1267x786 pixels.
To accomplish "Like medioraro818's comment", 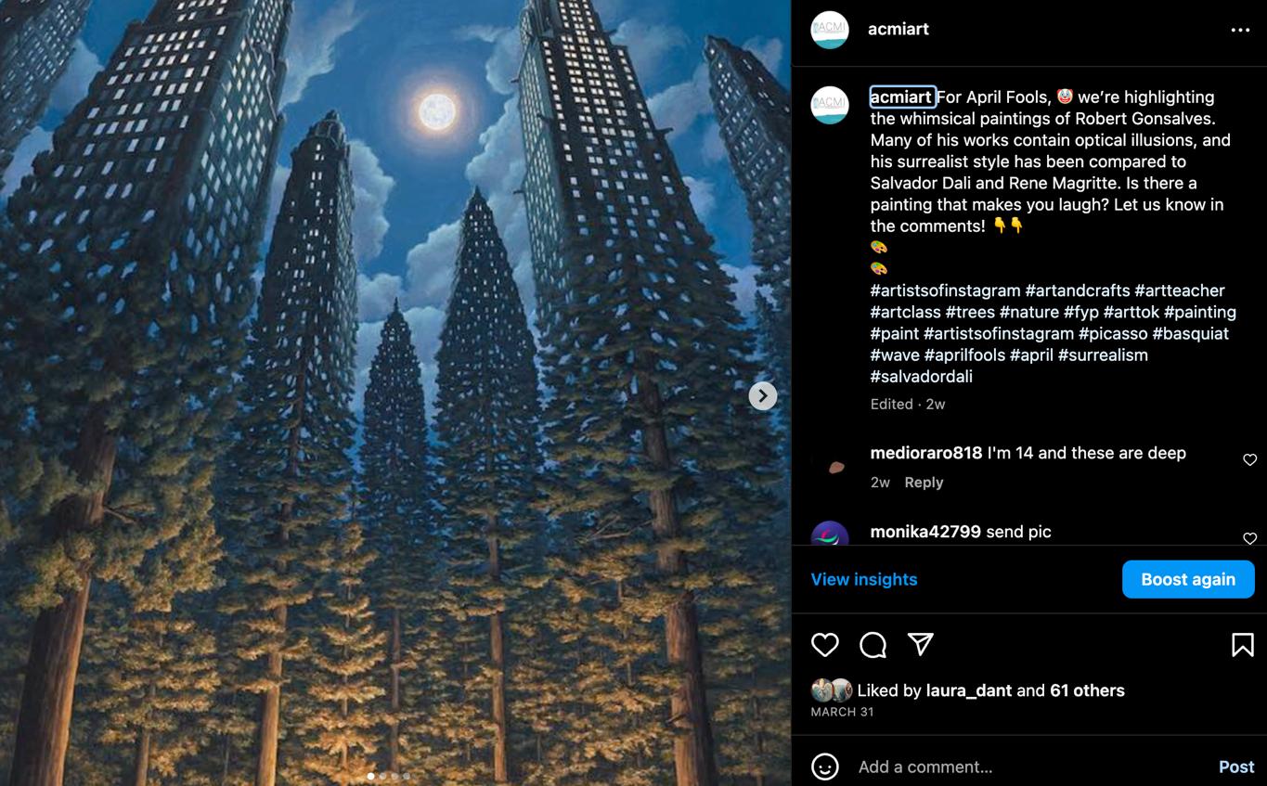I will tap(1249, 459).
